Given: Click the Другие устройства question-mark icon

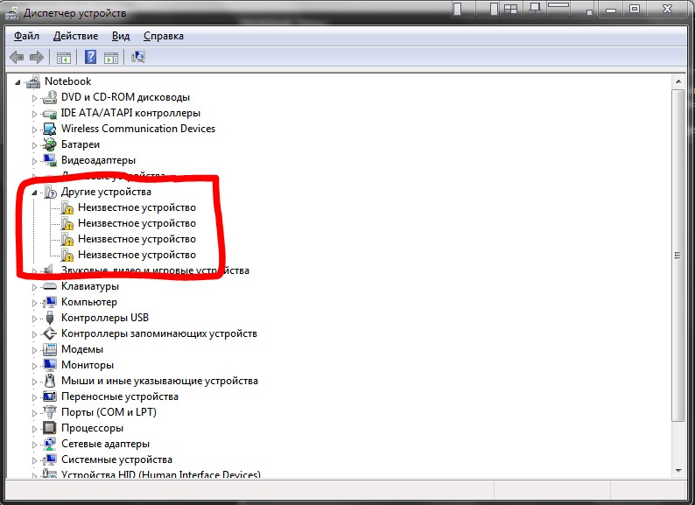Looking at the screenshot, I should click(51, 192).
